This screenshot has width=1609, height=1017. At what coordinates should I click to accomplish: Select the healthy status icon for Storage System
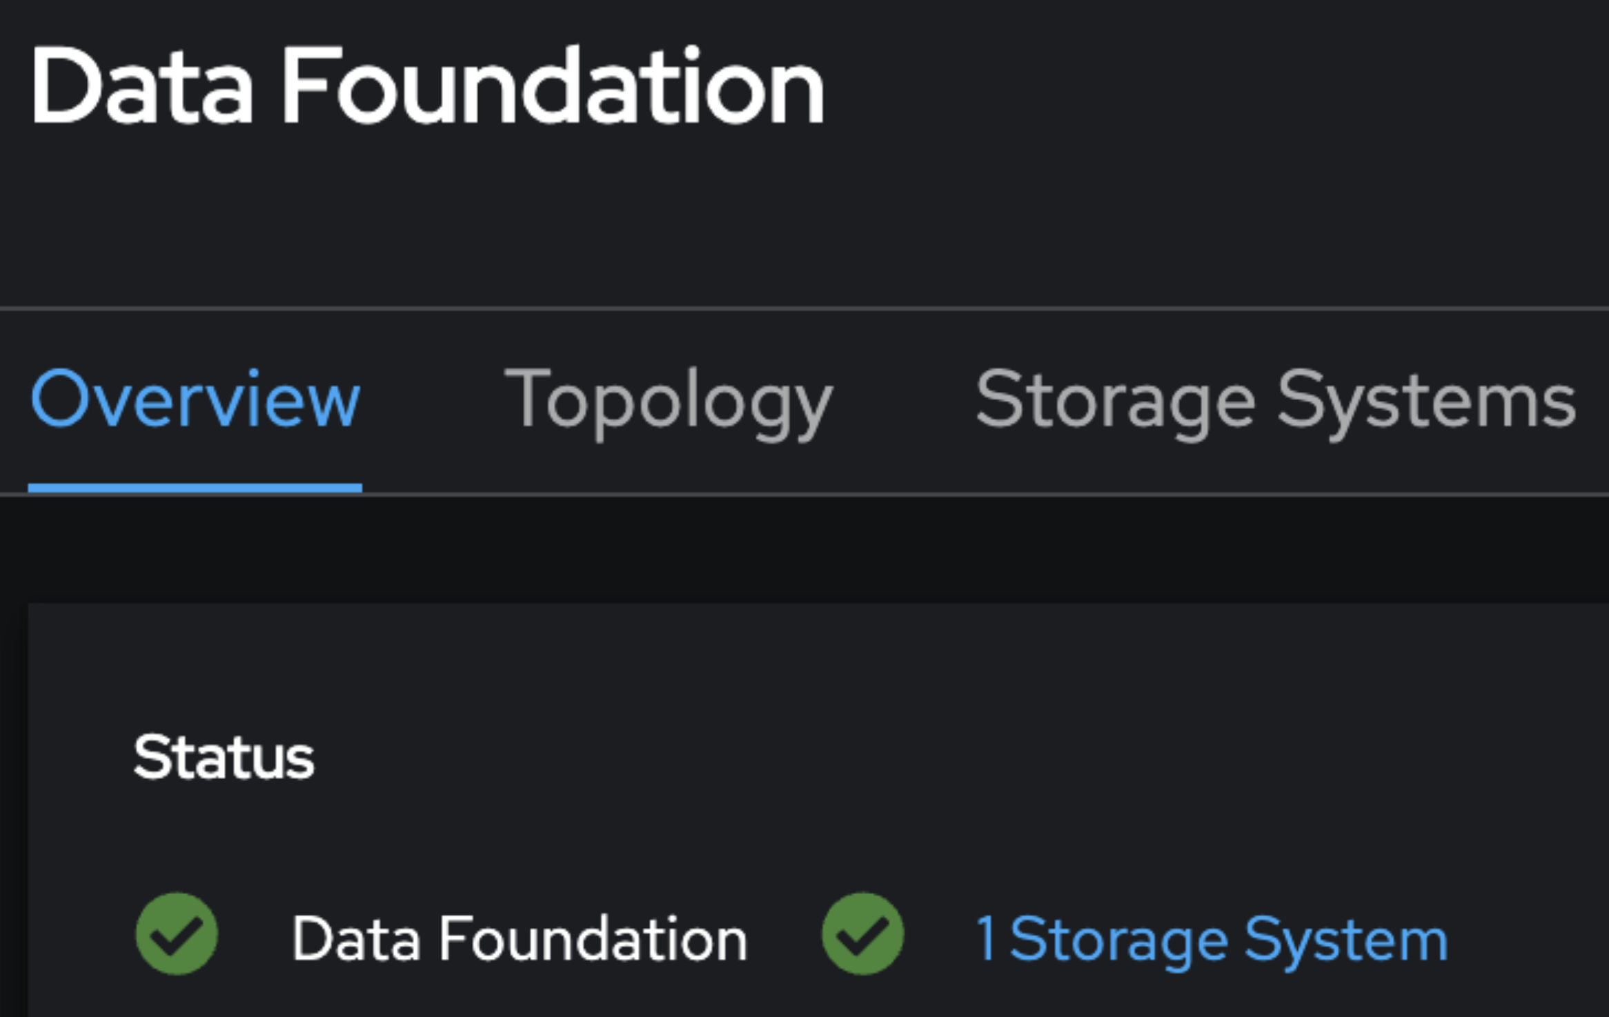tap(862, 934)
